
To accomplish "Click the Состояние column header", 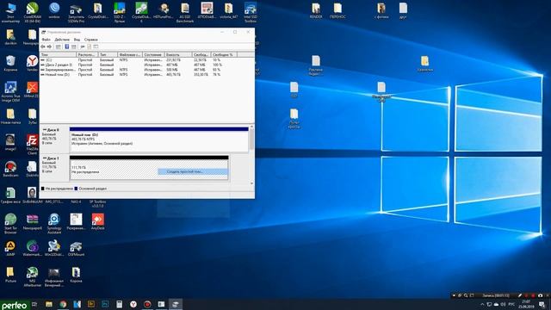I will coord(153,55).
